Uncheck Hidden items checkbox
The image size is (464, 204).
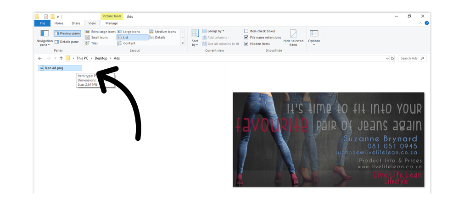pyautogui.click(x=246, y=44)
